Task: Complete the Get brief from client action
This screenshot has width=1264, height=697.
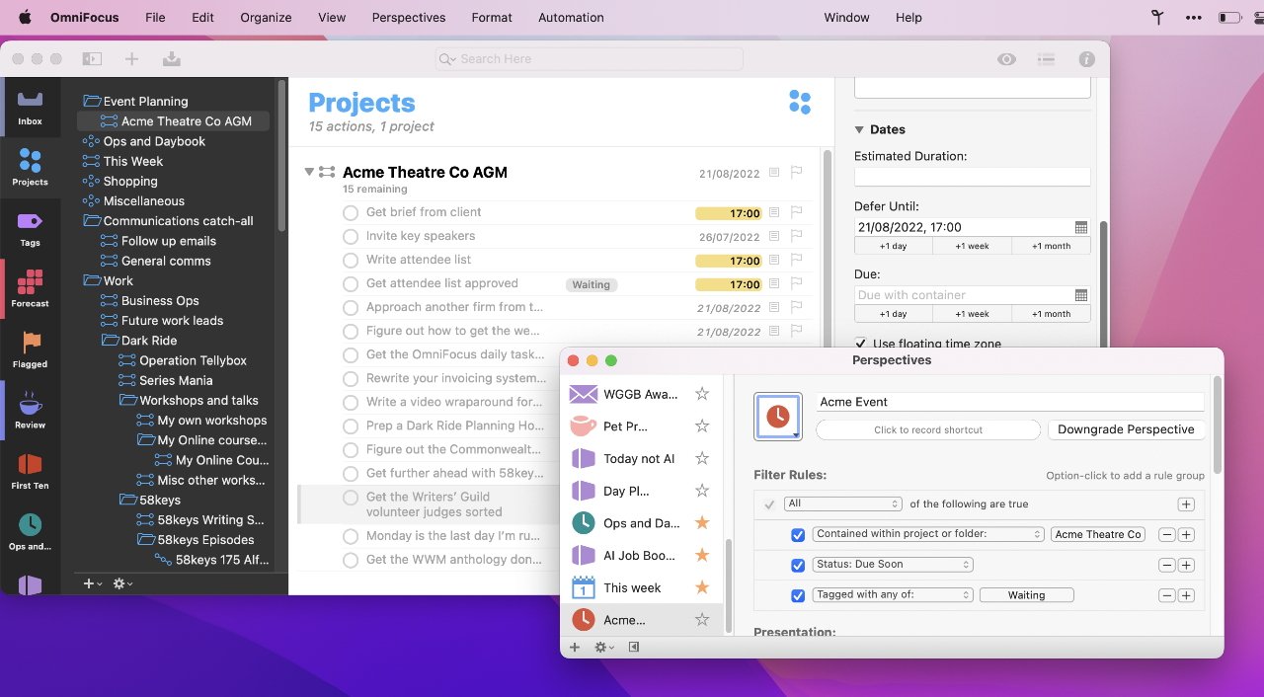Action: [351, 212]
